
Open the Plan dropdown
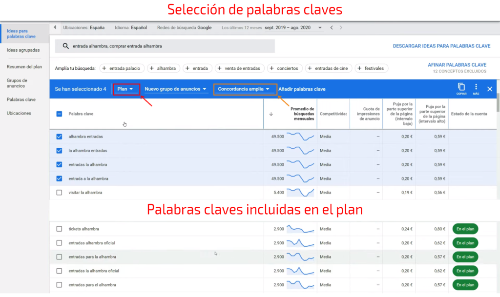click(126, 89)
